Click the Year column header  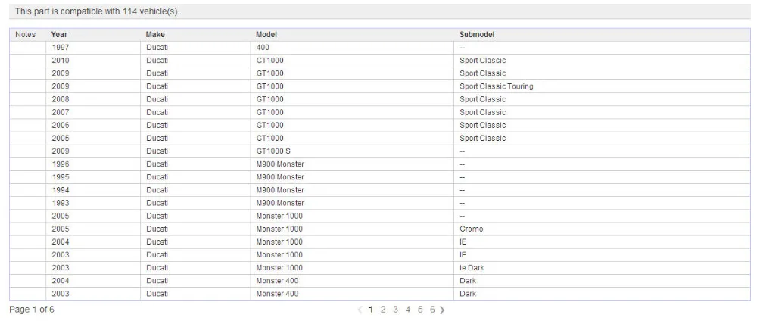point(59,35)
